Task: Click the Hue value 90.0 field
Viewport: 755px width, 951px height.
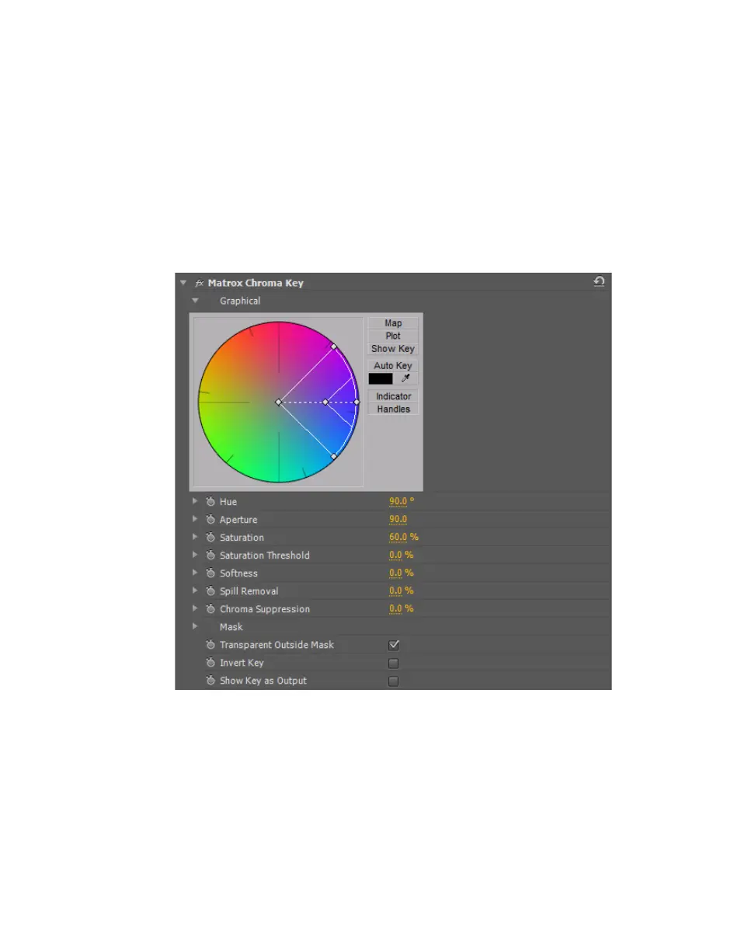Action: (x=398, y=502)
